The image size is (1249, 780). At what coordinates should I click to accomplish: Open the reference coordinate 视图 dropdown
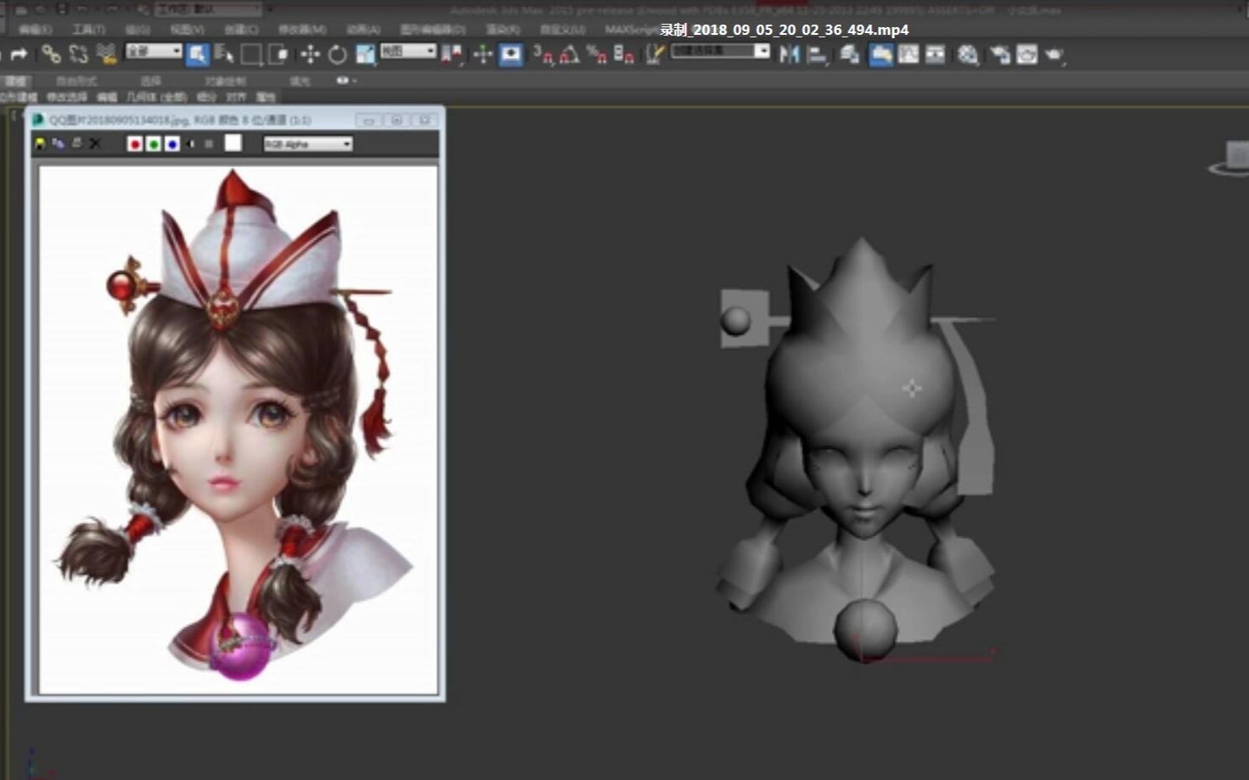(x=408, y=52)
